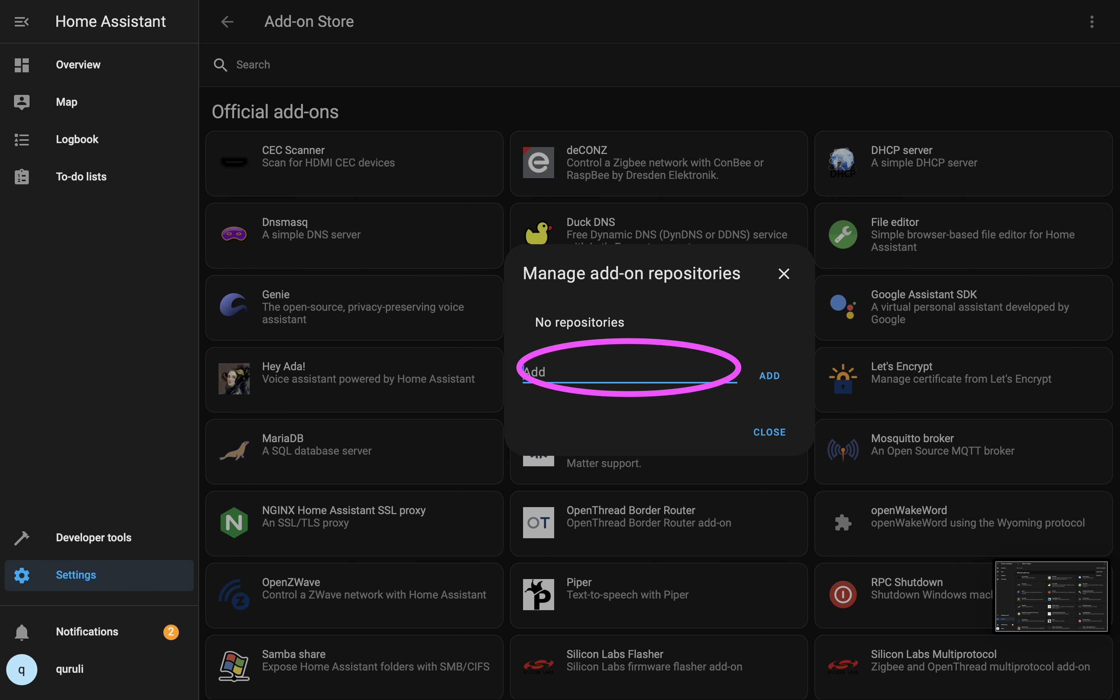Open the quruli user profile avatar
1120x700 pixels.
click(x=22, y=669)
